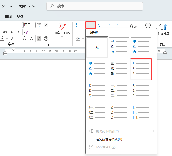The height and width of the screenshot is (156, 172).
Task: Select the 1. 2. 3. numbering style
Action: [x=141, y=69]
